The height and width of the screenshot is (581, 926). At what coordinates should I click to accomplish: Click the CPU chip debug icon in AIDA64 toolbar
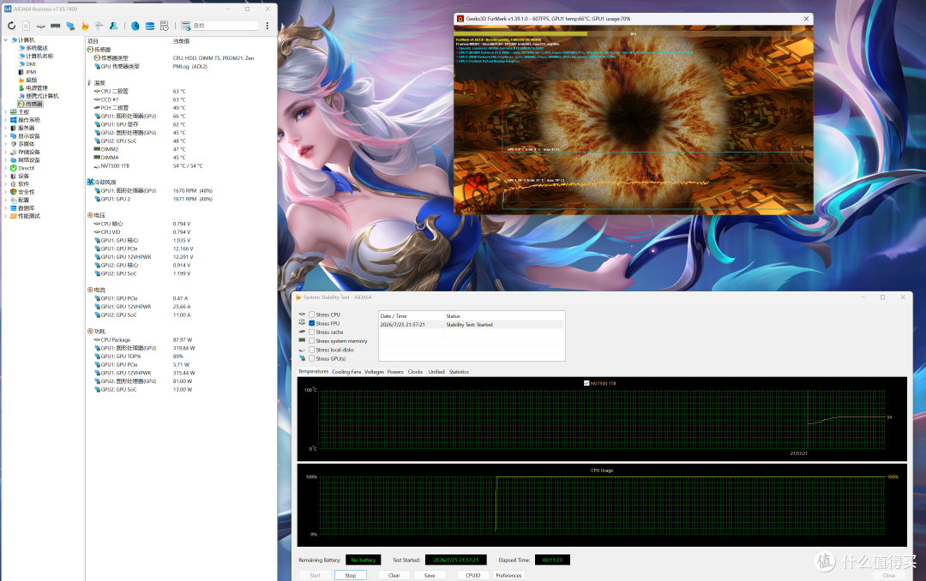click(41, 26)
